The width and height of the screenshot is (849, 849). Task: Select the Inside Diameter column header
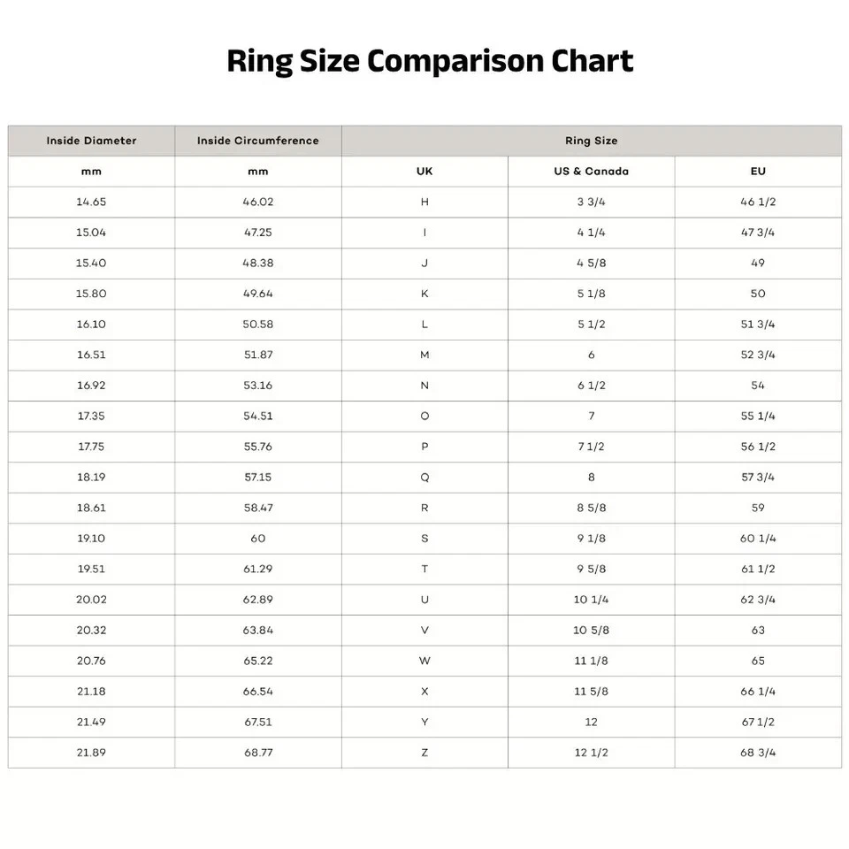pos(91,141)
